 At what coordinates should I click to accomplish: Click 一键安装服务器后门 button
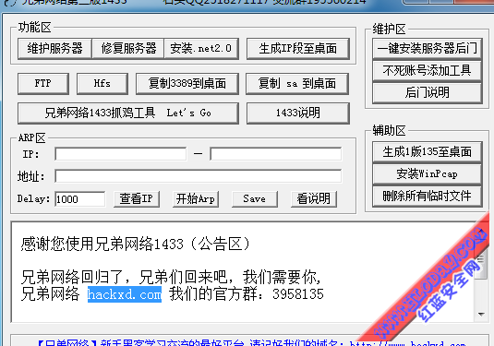click(x=428, y=49)
